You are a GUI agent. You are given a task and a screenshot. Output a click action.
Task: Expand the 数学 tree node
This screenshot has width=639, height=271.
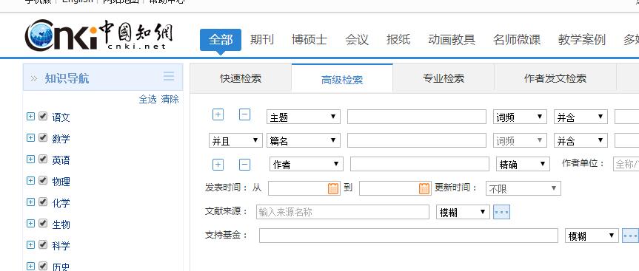point(30,138)
